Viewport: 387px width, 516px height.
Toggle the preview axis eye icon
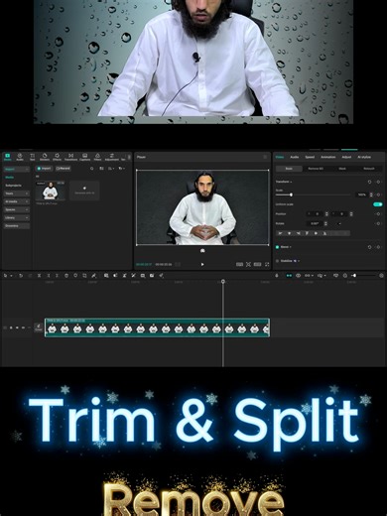coord(298,276)
